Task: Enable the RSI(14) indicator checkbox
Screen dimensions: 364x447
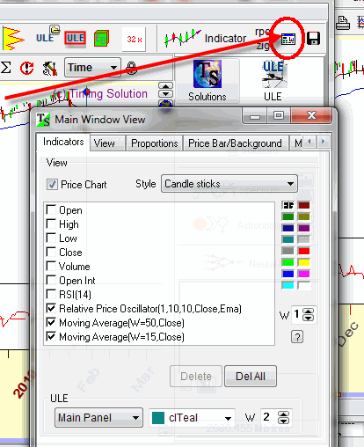Action: [x=51, y=294]
